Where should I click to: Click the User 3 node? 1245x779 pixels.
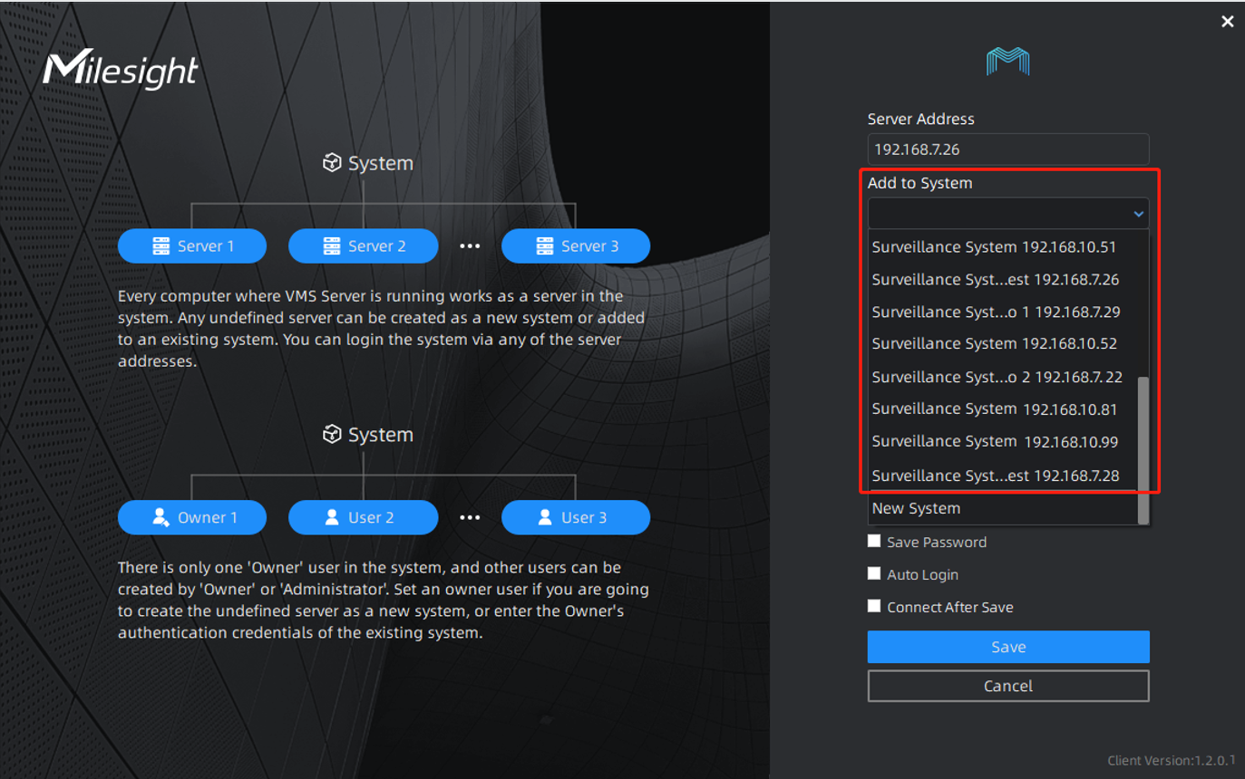click(x=576, y=517)
